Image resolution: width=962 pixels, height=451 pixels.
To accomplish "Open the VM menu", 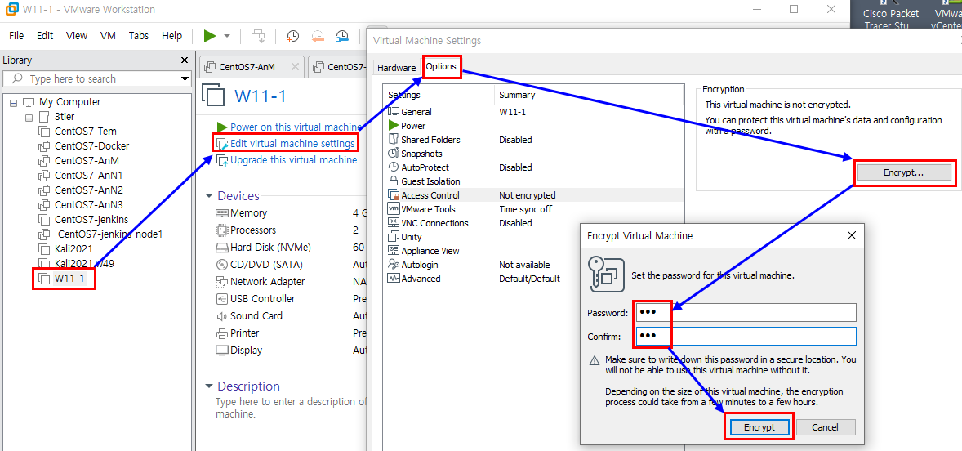I will tap(108, 36).
